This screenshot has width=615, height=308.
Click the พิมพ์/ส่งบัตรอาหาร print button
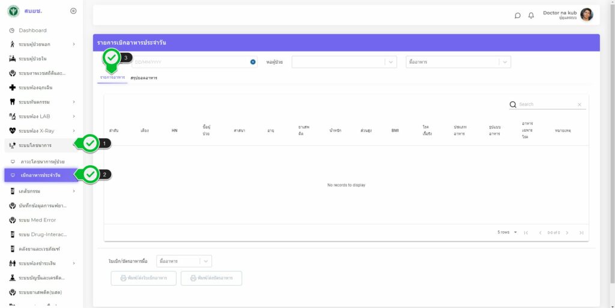(x=211, y=278)
